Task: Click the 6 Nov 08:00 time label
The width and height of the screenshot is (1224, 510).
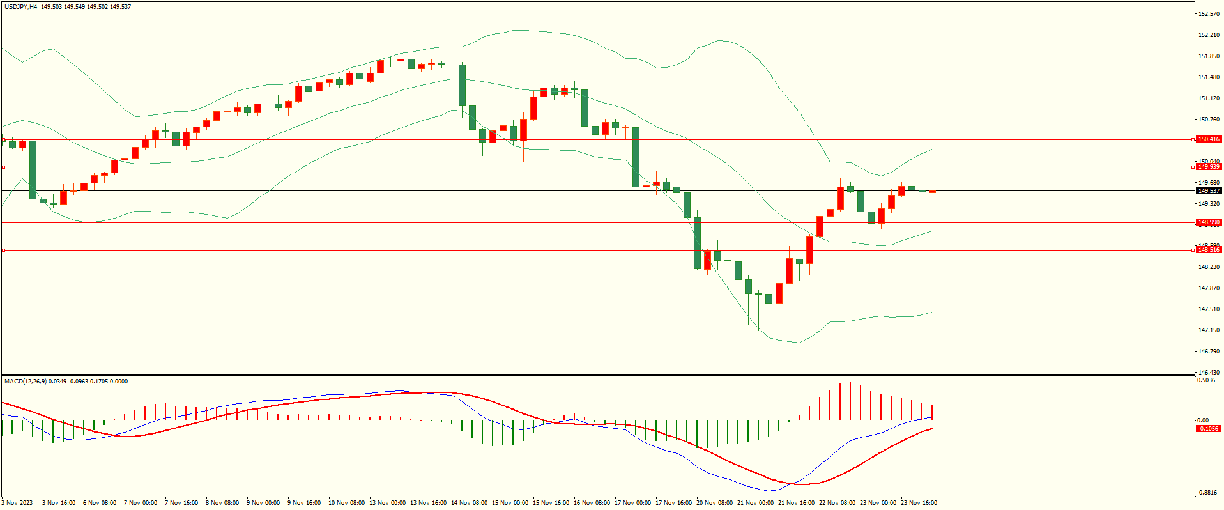Action: (x=100, y=503)
